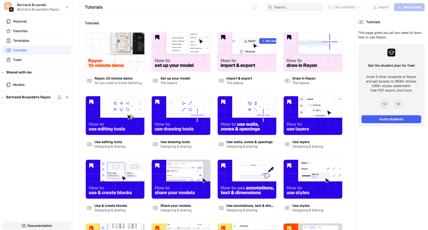The image size is (428, 230).
Task: Click video icon beside Use styles
Action: 287,208
